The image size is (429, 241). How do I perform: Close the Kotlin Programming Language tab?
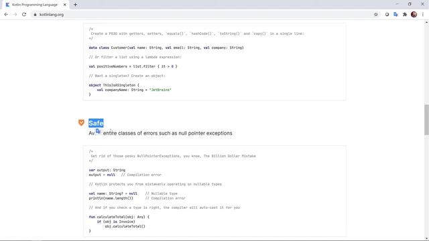click(x=65, y=5)
